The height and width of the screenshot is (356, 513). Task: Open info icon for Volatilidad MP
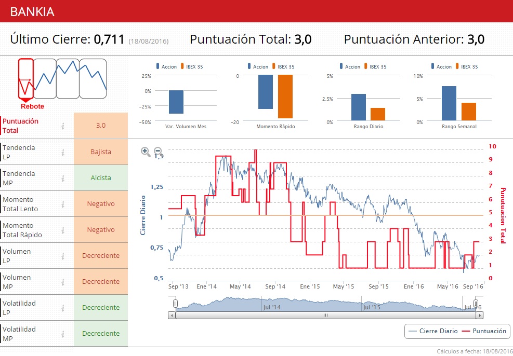pos(63,334)
